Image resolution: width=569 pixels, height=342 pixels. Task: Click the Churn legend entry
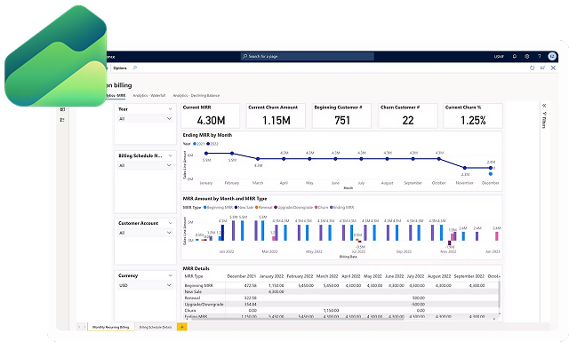tap(321, 208)
